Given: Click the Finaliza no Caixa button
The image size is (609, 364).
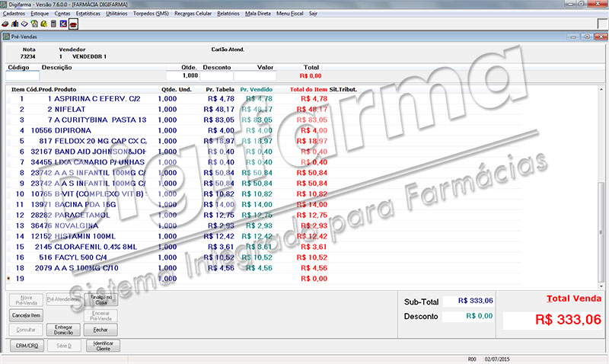Looking at the screenshot, I should pyautogui.click(x=101, y=299).
